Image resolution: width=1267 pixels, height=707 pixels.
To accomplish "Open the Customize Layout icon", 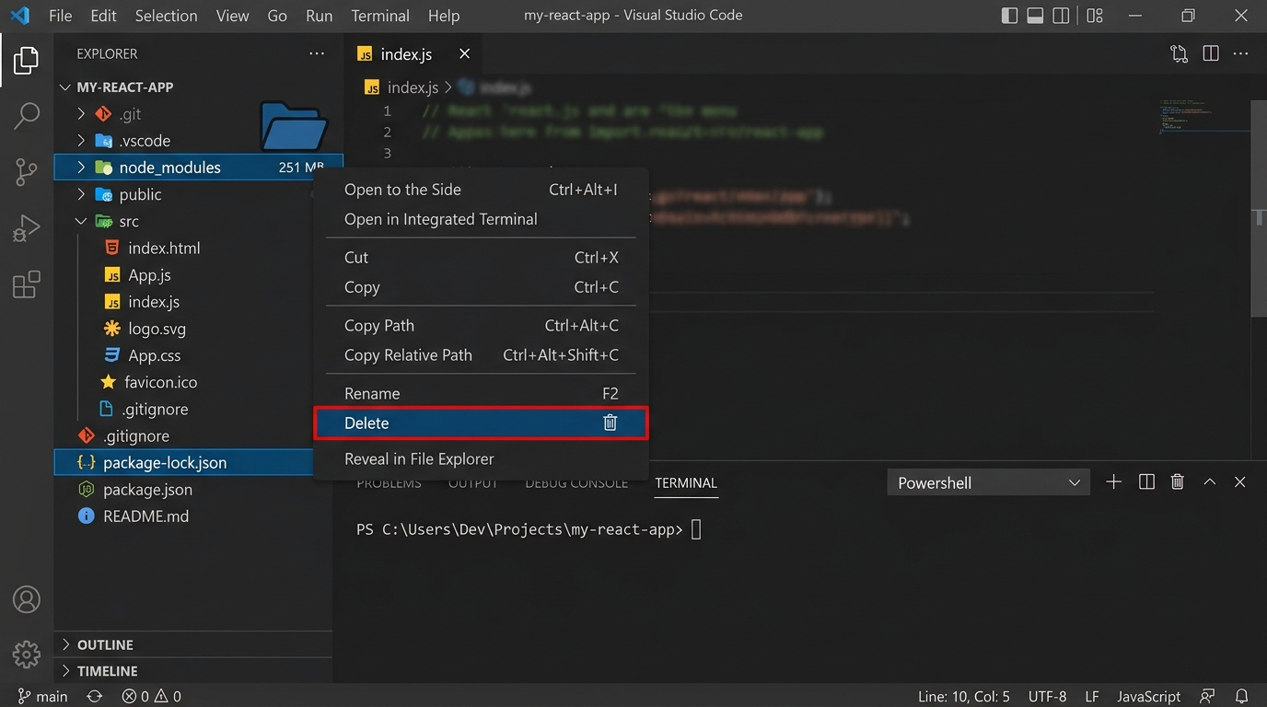I will point(1095,16).
